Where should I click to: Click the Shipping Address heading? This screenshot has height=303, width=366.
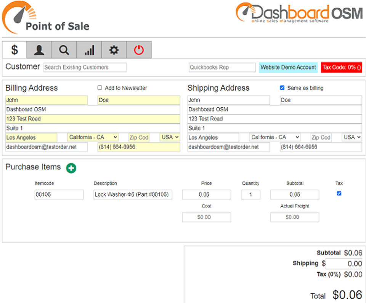pyautogui.click(x=218, y=88)
